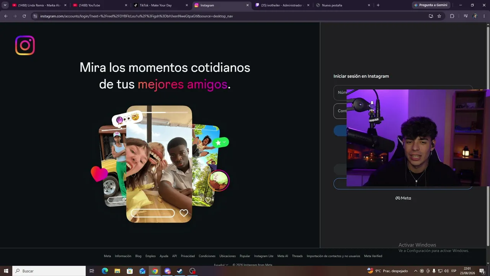Open Task View on the taskbar
The width and height of the screenshot is (490, 276).
[91, 271]
